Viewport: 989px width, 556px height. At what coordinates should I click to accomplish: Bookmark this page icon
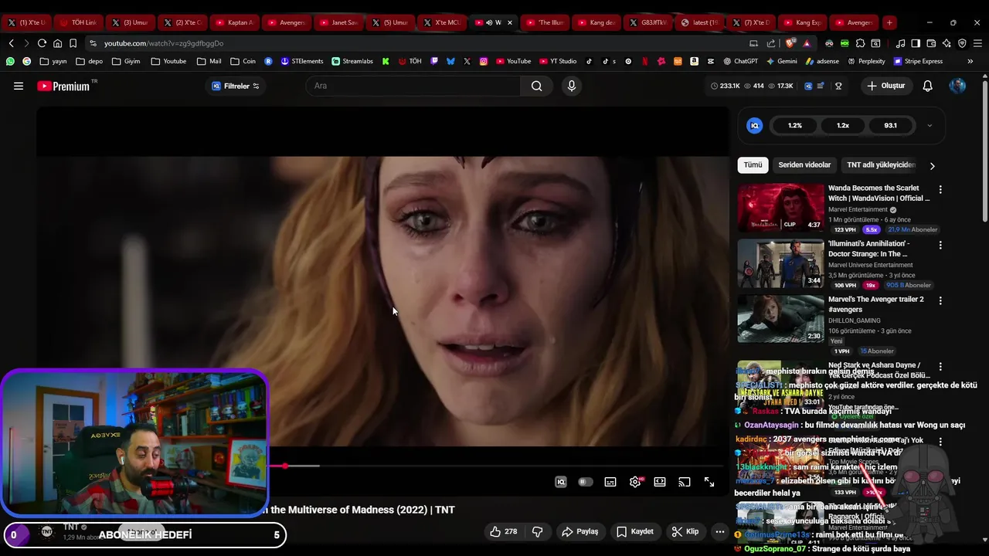[x=73, y=43]
